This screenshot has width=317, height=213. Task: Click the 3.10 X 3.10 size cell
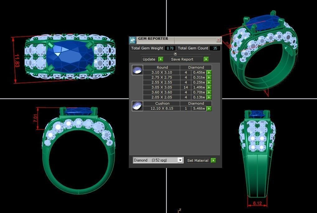[162, 72]
